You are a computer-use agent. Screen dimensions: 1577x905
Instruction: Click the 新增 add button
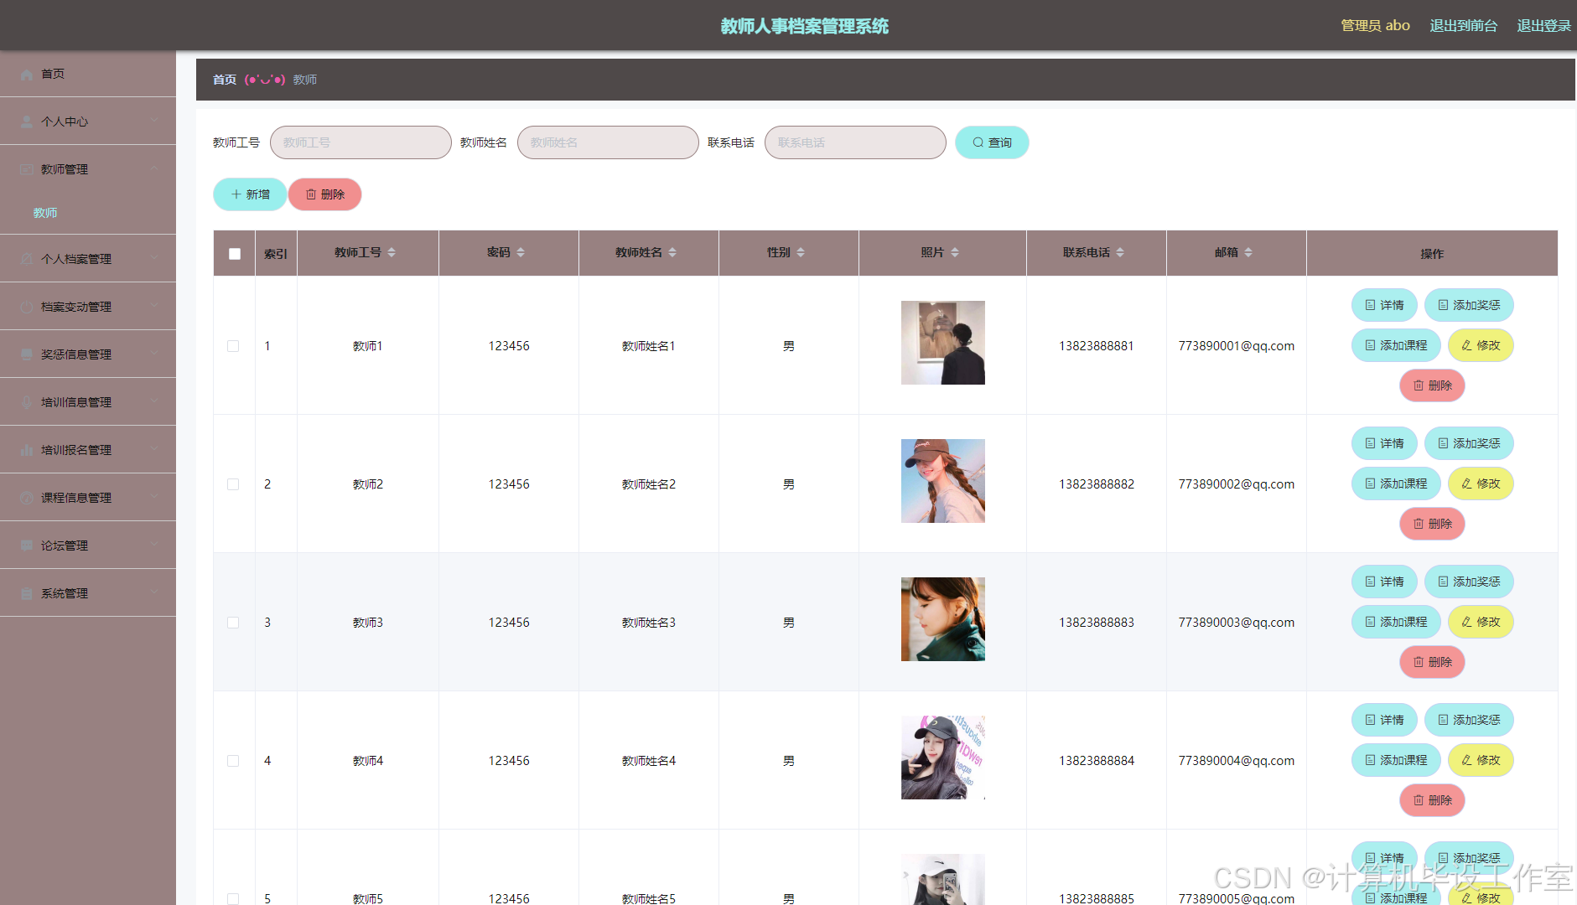[x=250, y=194]
